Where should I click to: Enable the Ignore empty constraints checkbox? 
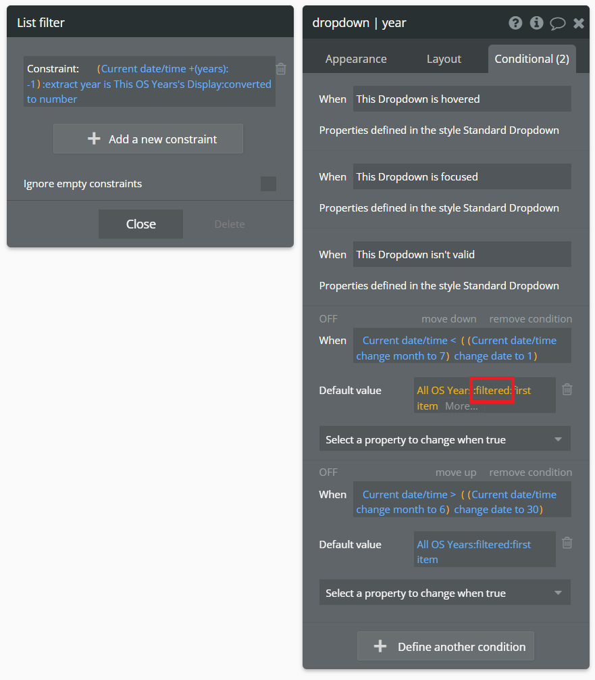click(x=268, y=183)
